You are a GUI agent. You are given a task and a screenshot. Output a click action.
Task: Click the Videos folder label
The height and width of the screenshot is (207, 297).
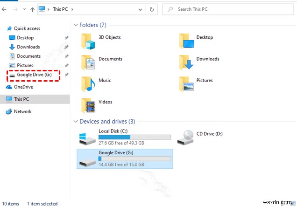pos(106,102)
